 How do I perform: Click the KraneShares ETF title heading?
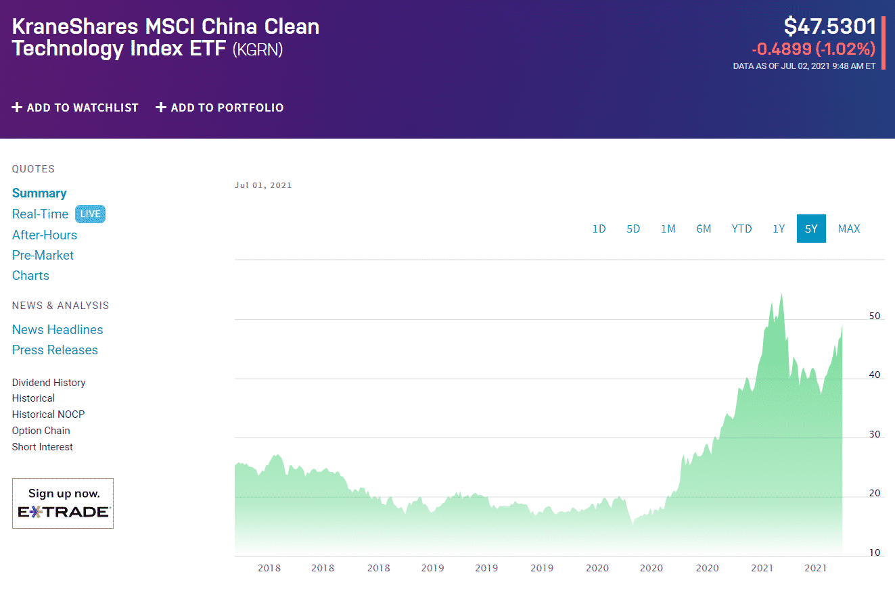[166, 37]
